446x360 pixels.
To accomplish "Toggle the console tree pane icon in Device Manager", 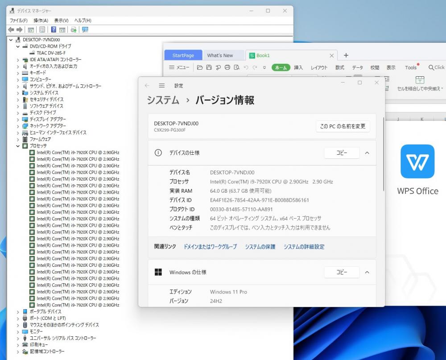I will tap(31, 29).
